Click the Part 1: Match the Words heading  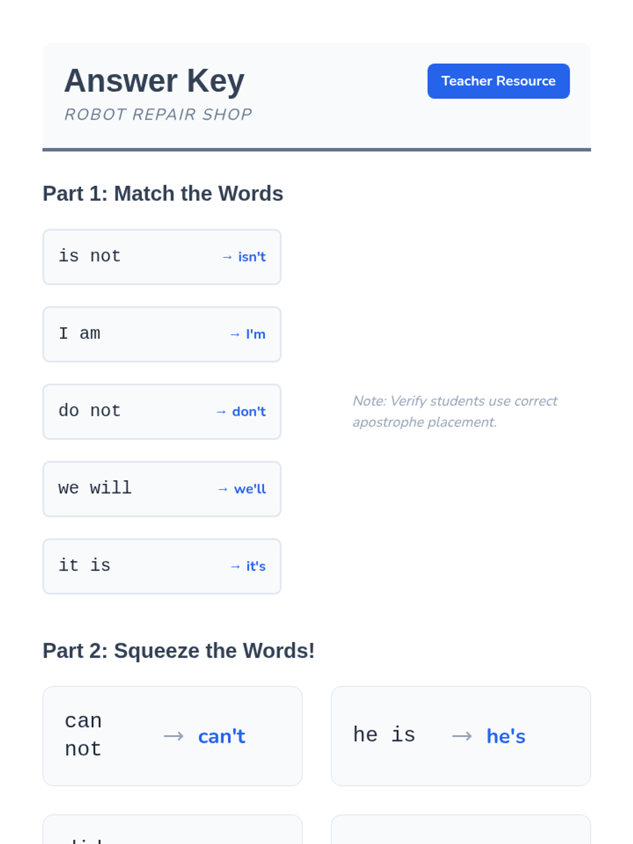pyautogui.click(x=163, y=194)
